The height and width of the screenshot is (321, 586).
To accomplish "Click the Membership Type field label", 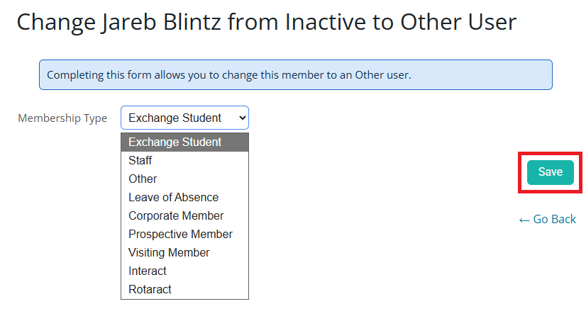I will coord(62,118).
